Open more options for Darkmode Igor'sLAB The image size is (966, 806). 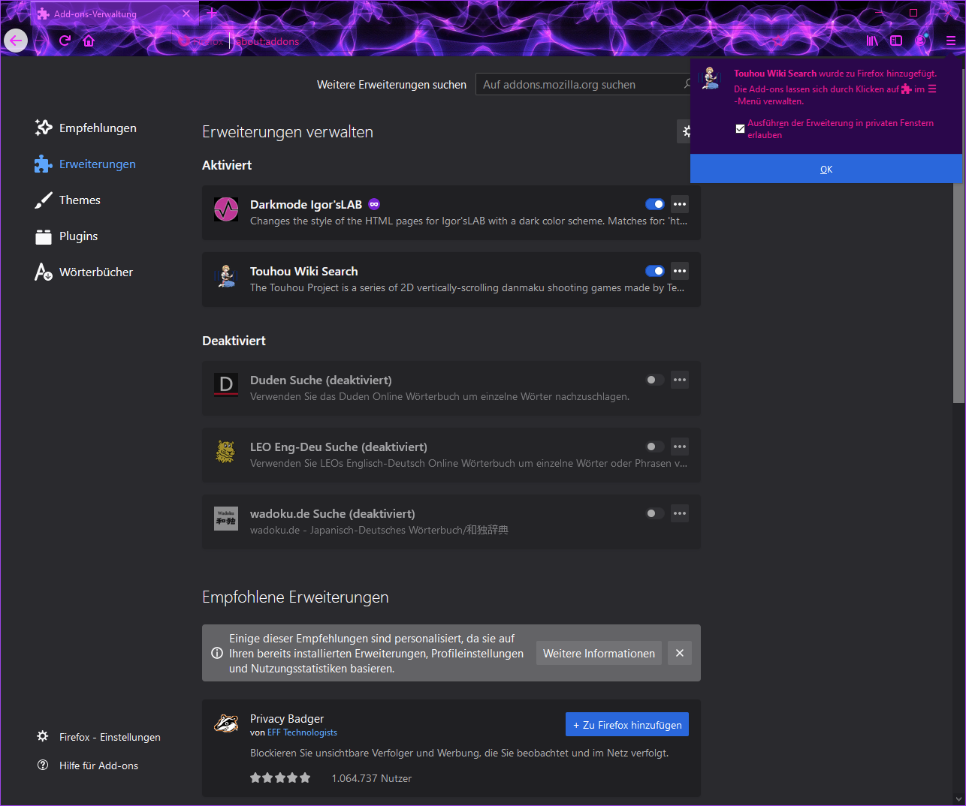tap(680, 204)
